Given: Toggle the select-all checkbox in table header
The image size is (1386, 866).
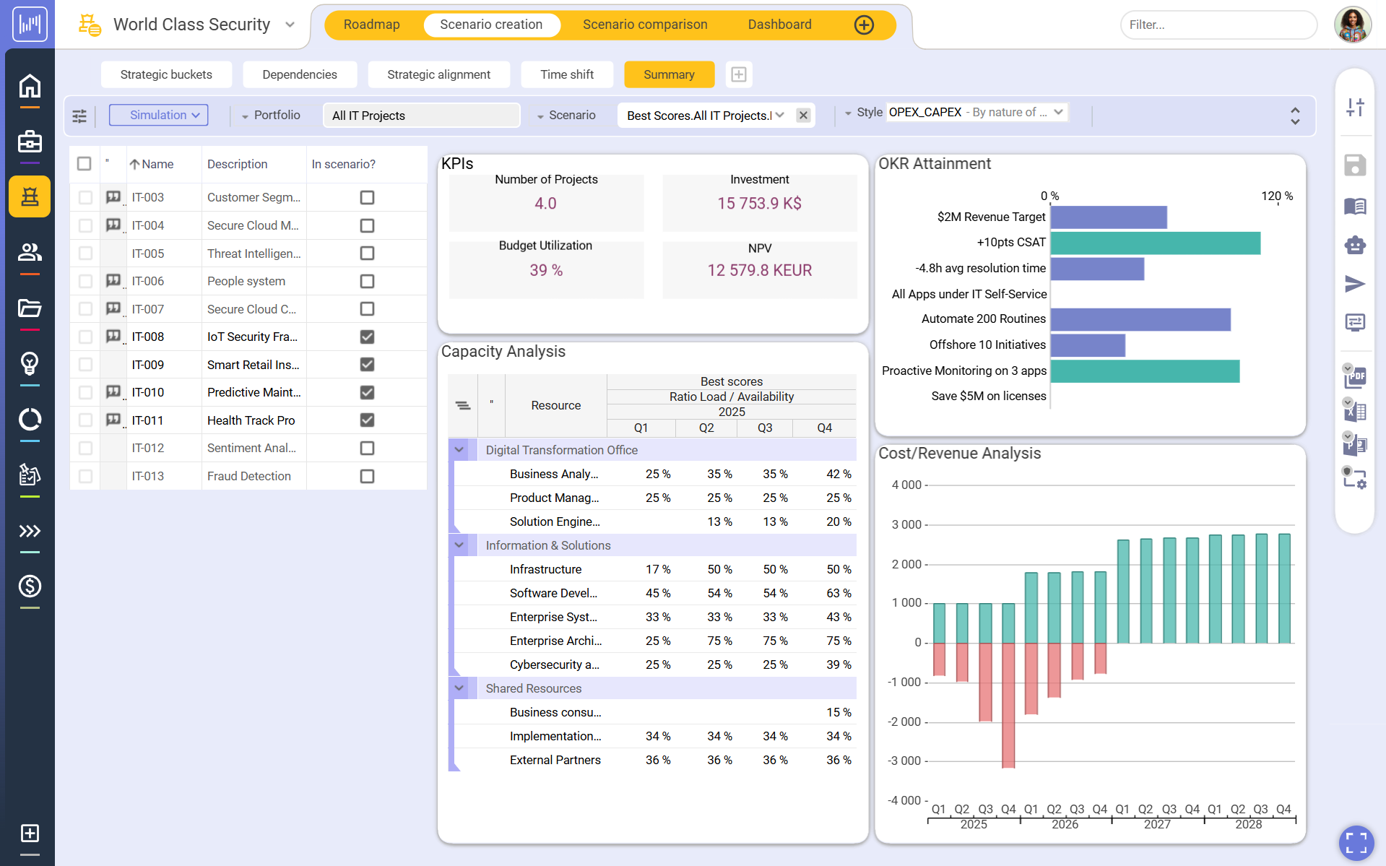Looking at the screenshot, I should (x=85, y=164).
